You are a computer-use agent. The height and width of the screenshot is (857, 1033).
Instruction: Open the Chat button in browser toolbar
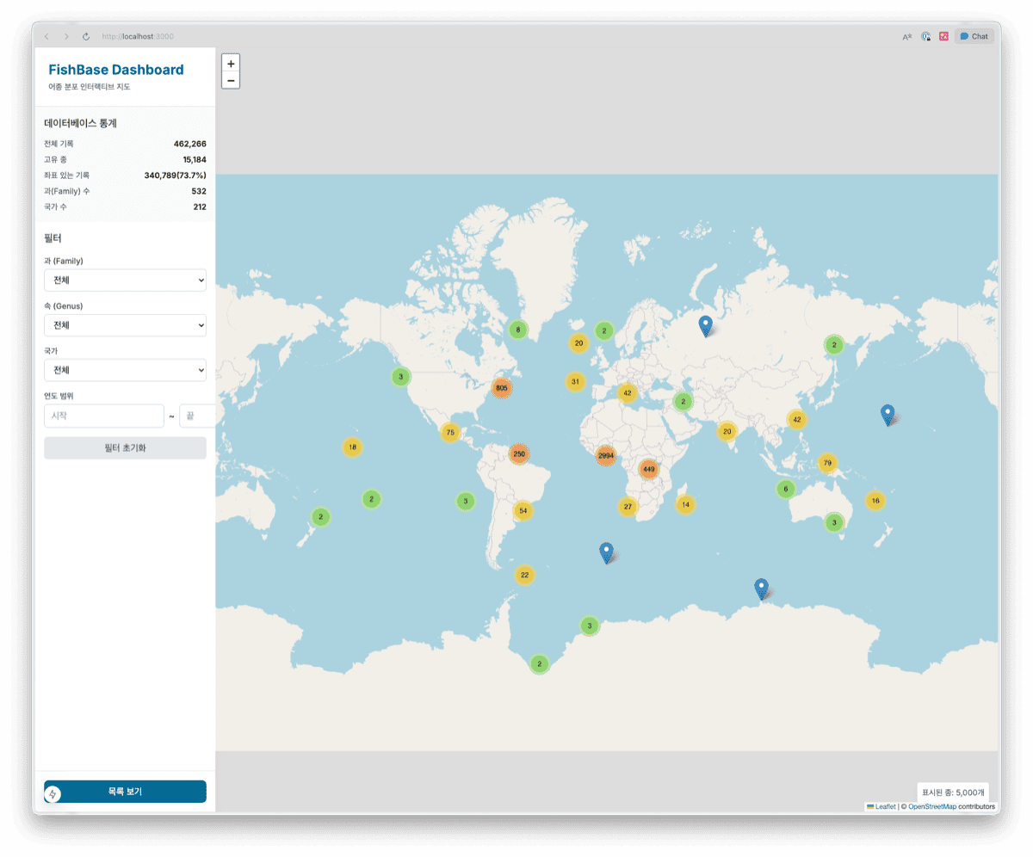(x=974, y=36)
